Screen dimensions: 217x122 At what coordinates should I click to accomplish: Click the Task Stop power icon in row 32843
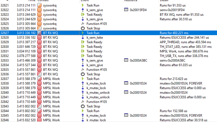click(83, 106)
